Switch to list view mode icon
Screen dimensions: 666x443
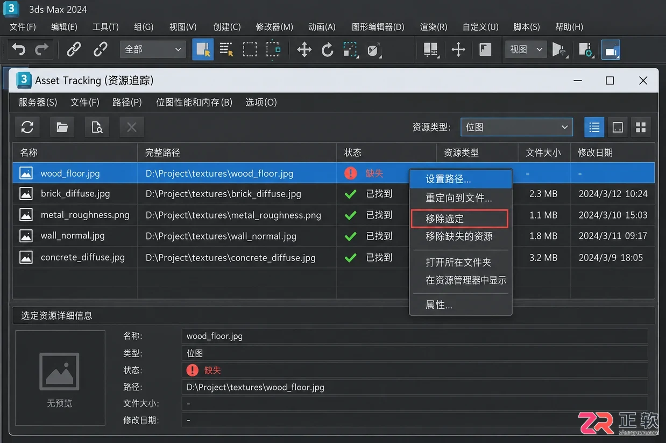[594, 127]
